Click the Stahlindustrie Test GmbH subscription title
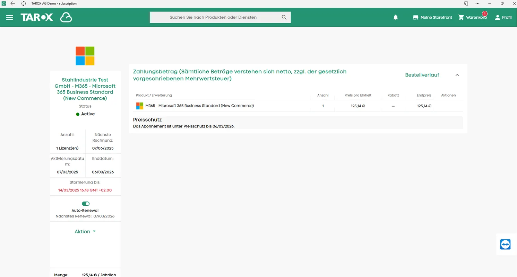The image size is (517, 277). coord(85,89)
